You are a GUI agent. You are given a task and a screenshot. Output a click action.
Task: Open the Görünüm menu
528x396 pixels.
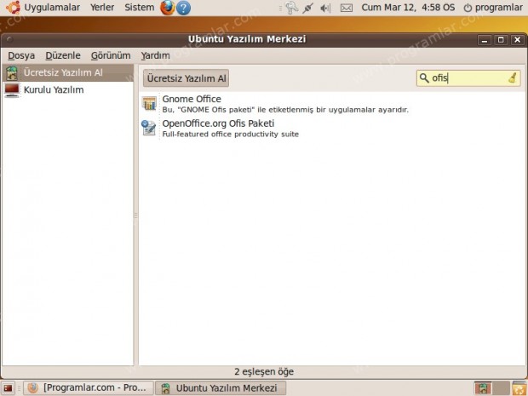coord(111,55)
